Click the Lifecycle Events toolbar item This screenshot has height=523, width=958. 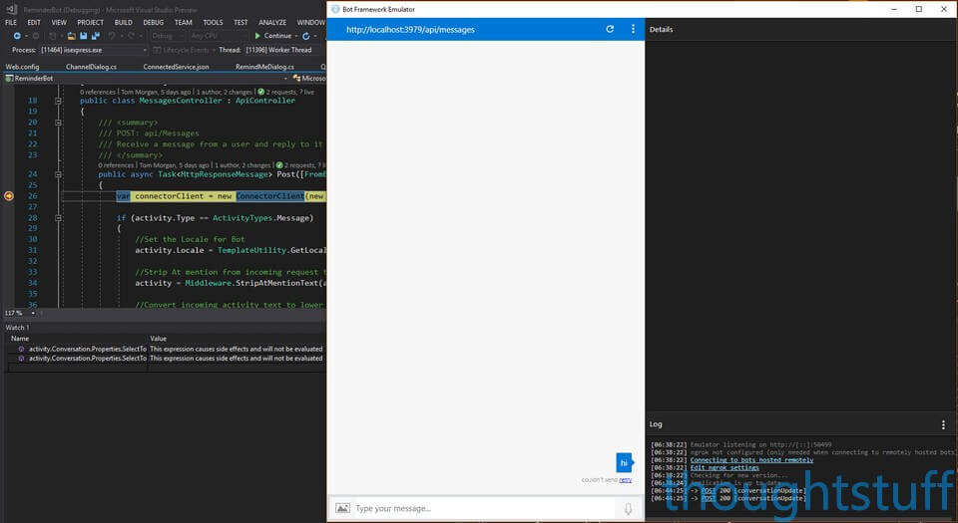point(182,50)
